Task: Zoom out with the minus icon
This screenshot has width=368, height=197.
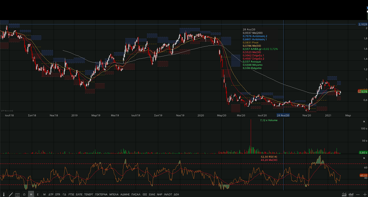Action: 358,194
